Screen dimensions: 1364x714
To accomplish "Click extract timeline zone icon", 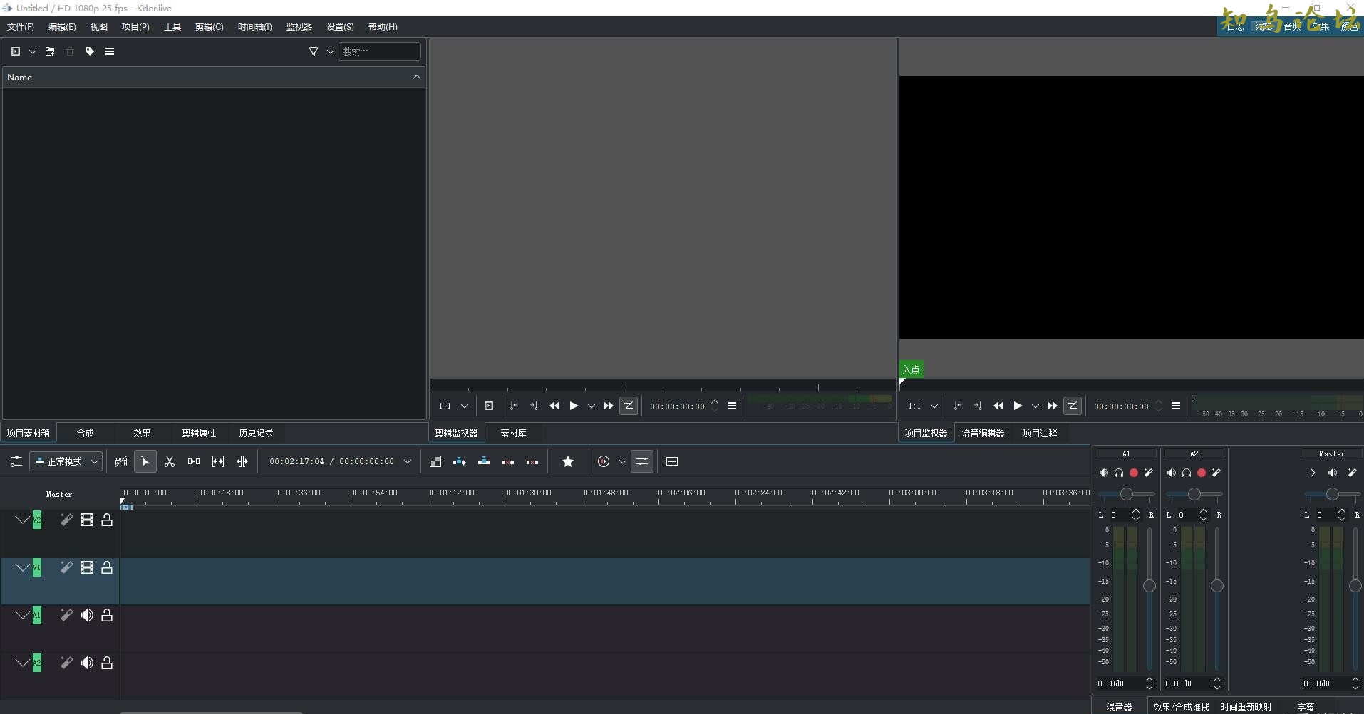I will point(508,461).
